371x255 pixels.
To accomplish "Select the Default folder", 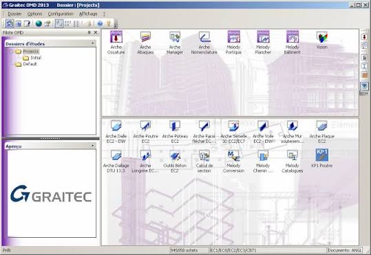I will 30,64.
